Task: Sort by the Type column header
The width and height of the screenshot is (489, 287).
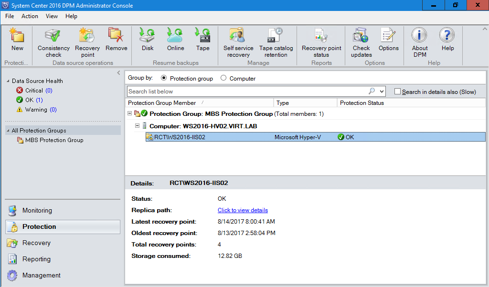Action: 305,102
